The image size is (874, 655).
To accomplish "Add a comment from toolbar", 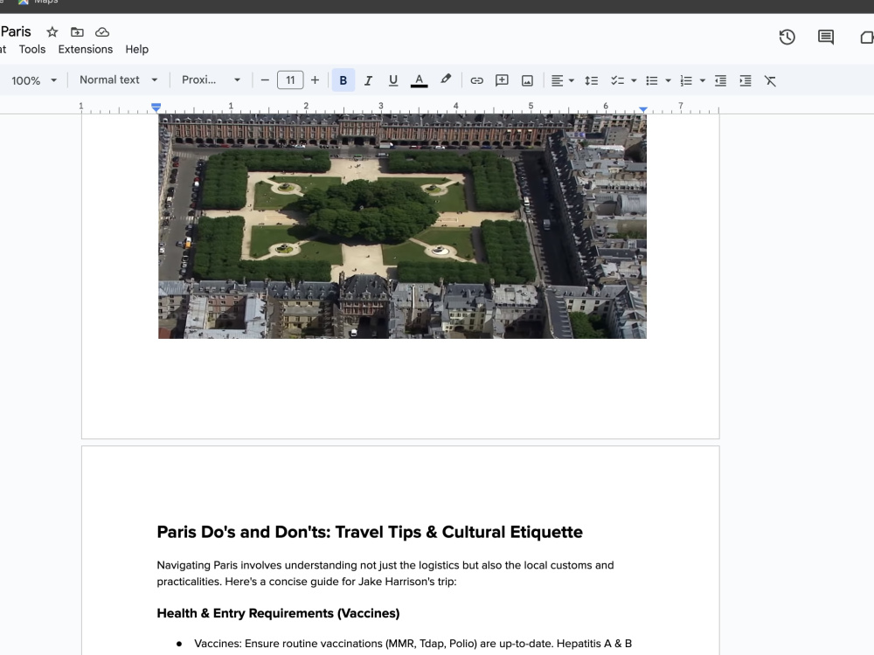I will (502, 80).
